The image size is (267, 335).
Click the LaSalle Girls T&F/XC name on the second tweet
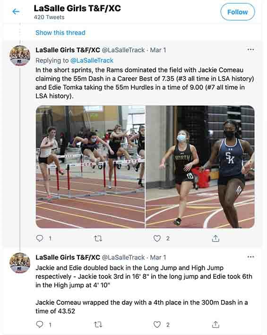coord(68,258)
